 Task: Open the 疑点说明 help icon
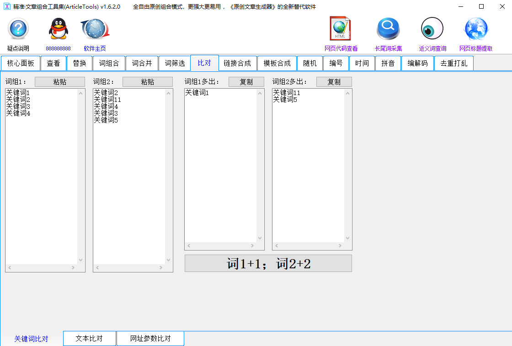tap(17, 29)
